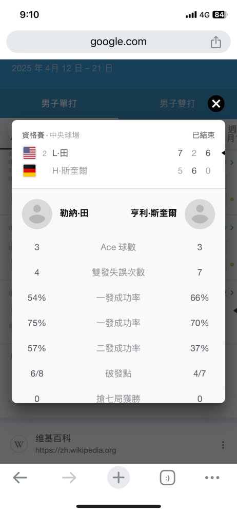The height and width of the screenshot is (513, 237).
Task: Select player name 亨利·斯奎爾
Action: point(153,213)
